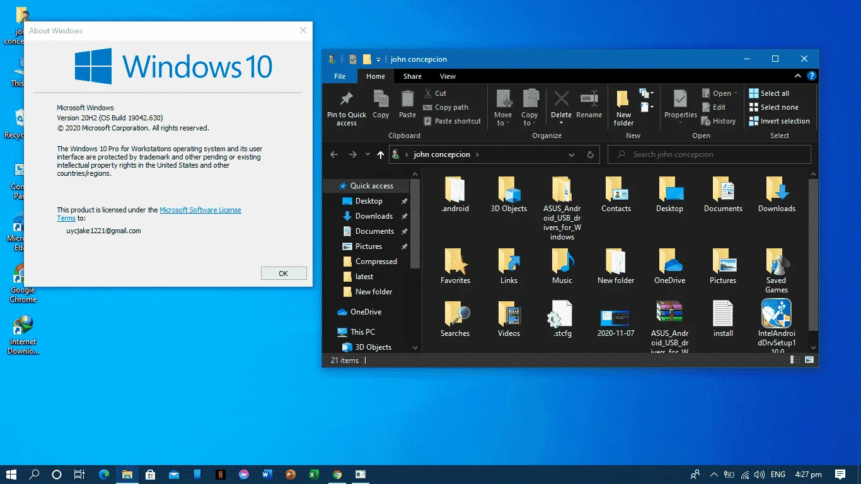
Task: Cut the selection with the scissors icon
Action: tap(435, 93)
